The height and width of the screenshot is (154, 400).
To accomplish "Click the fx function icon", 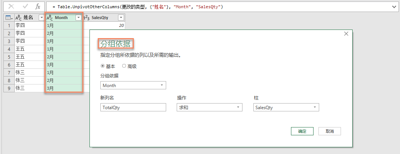I will [x=38, y=7].
